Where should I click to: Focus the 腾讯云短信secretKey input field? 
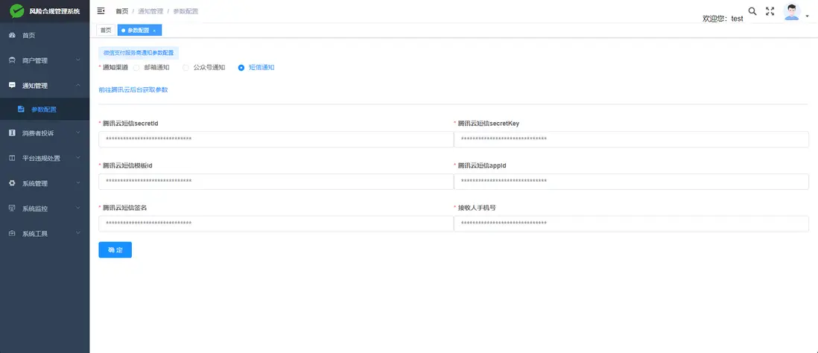coord(631,139)
